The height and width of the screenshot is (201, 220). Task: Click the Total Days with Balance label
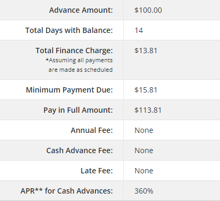(x=69, y=30)
